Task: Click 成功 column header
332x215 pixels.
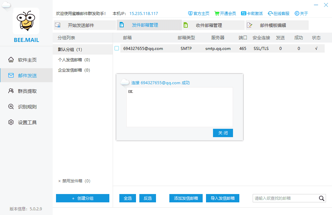Action: 299,38
